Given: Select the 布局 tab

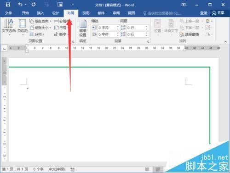Looking at the screenshot, I should click(x=71, y=13).
